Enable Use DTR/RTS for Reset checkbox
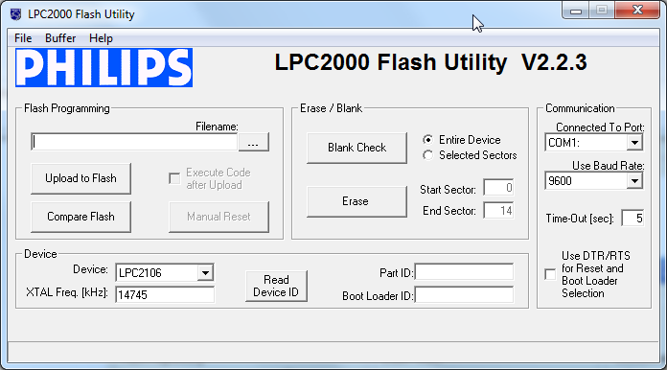 tap(550, 274)
